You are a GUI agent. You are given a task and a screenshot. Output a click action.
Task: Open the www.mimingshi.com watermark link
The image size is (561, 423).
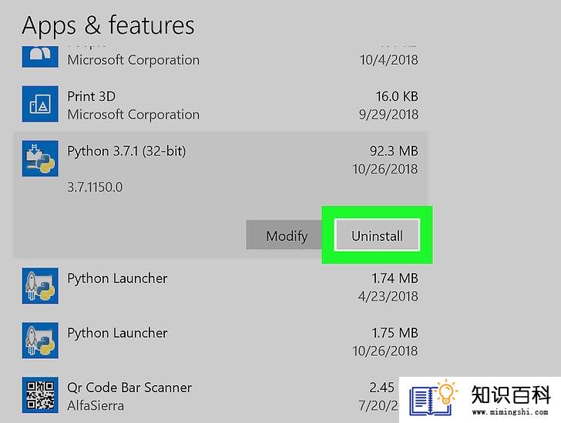[x=510, y=412]
